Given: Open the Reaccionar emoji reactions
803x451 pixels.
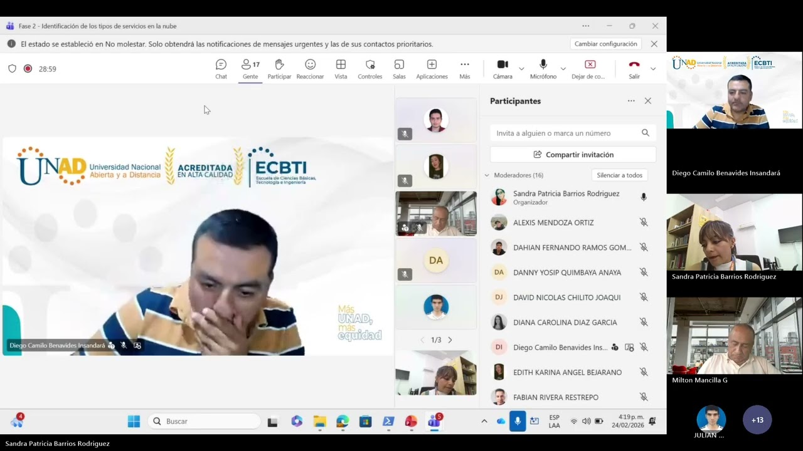Looking at the screenshot, I should [x=310, y=69].
